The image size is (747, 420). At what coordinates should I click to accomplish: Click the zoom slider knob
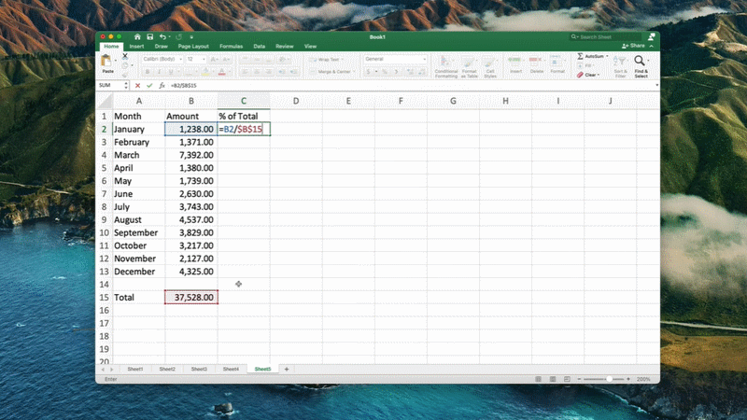[x=609, y=379]
